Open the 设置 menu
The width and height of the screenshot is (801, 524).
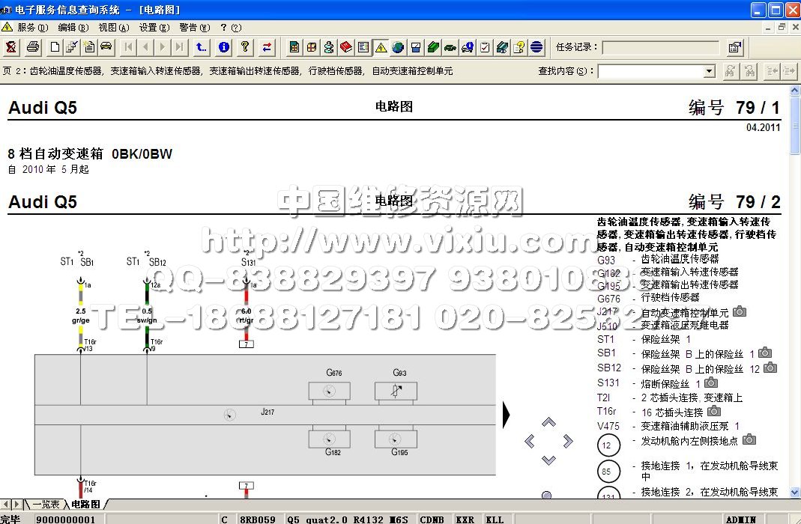pos(152,27)
